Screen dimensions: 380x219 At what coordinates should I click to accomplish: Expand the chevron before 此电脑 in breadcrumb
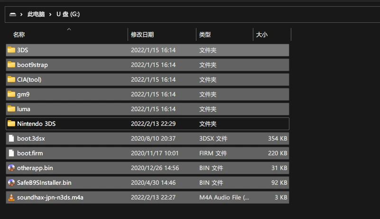[22, 14]
